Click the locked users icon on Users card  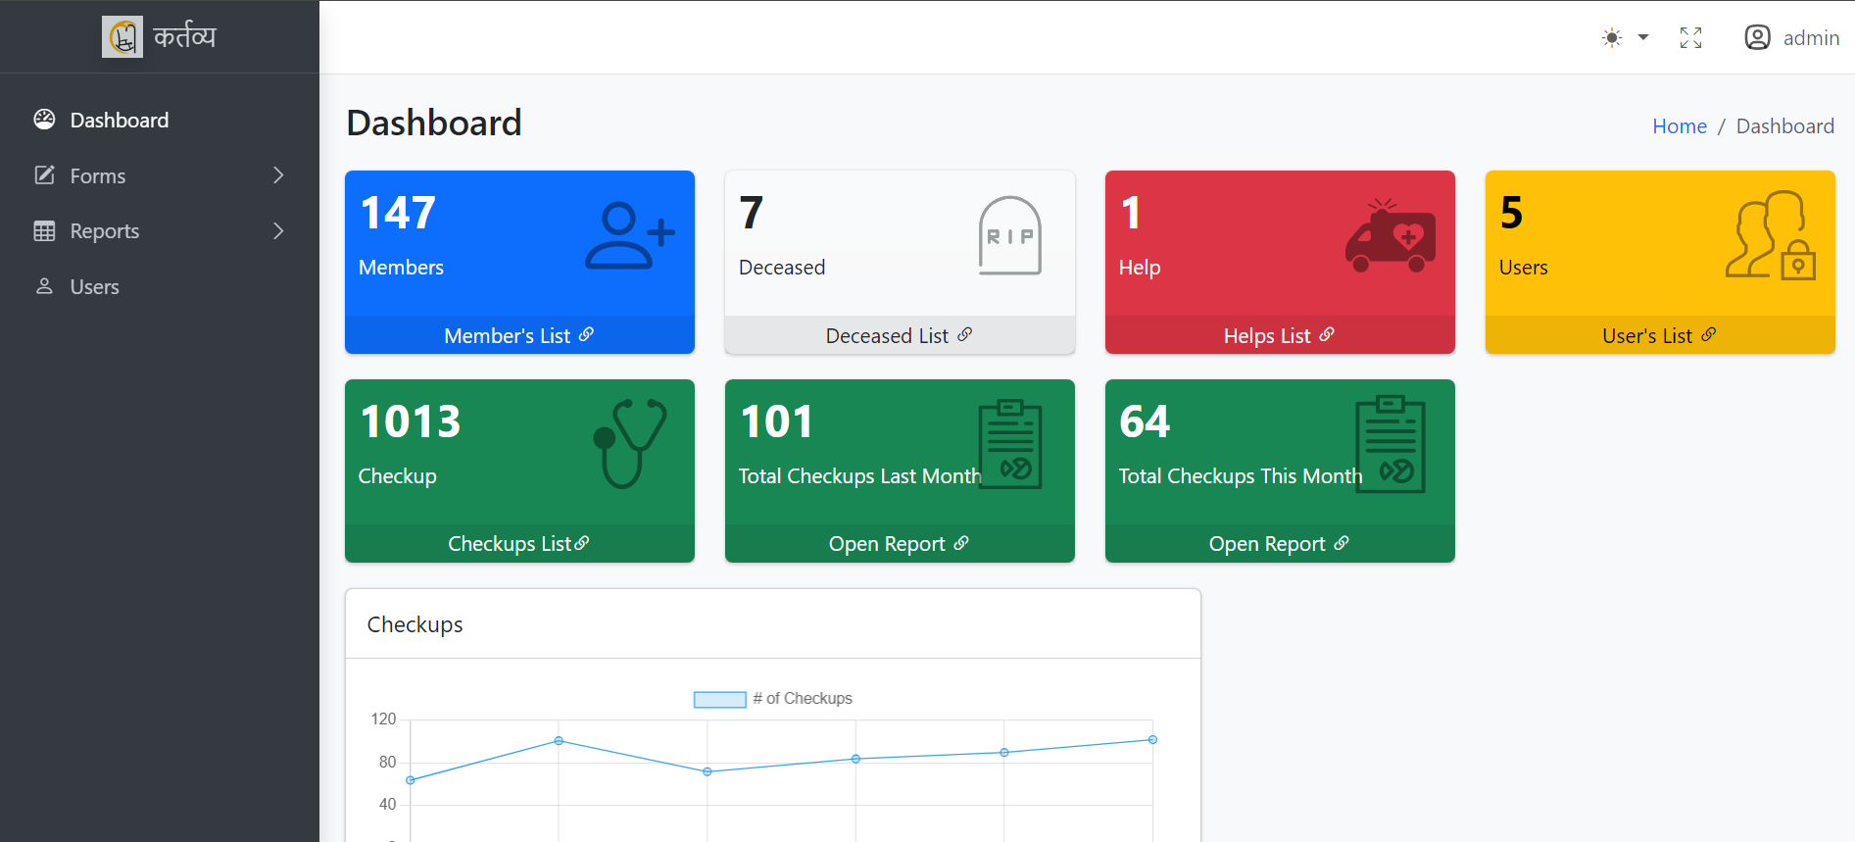coord(1770,235)
